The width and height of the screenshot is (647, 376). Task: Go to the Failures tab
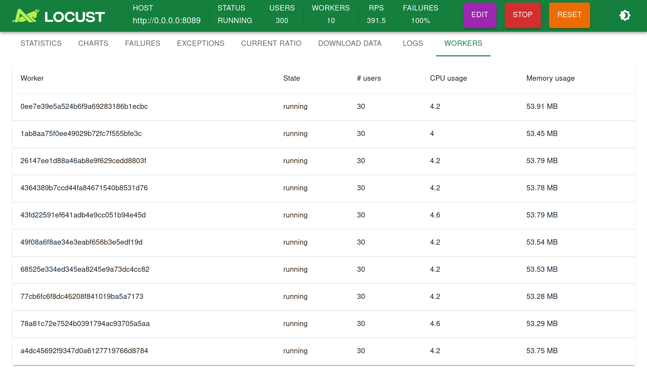143,43
